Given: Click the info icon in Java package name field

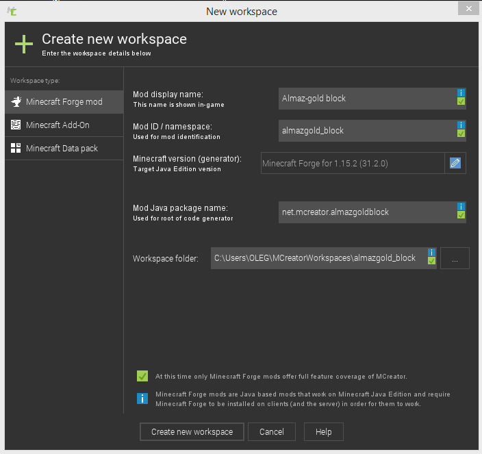Looking at the screenshot, I should coord(461,206).
